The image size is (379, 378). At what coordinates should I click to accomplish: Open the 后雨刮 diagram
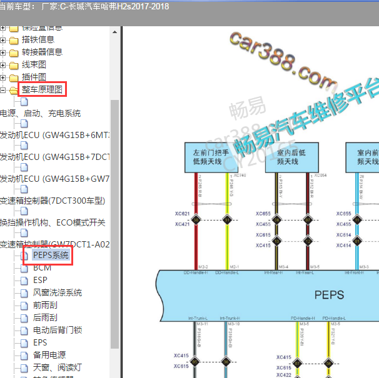coord(45,317)
